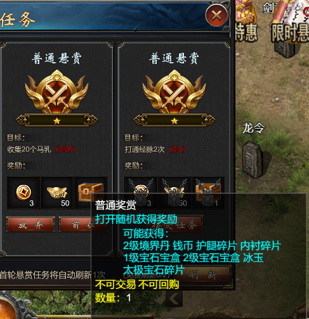Screen dimensions: 309x319
Task: Click the gold coin reward icon
Action: 23,193
